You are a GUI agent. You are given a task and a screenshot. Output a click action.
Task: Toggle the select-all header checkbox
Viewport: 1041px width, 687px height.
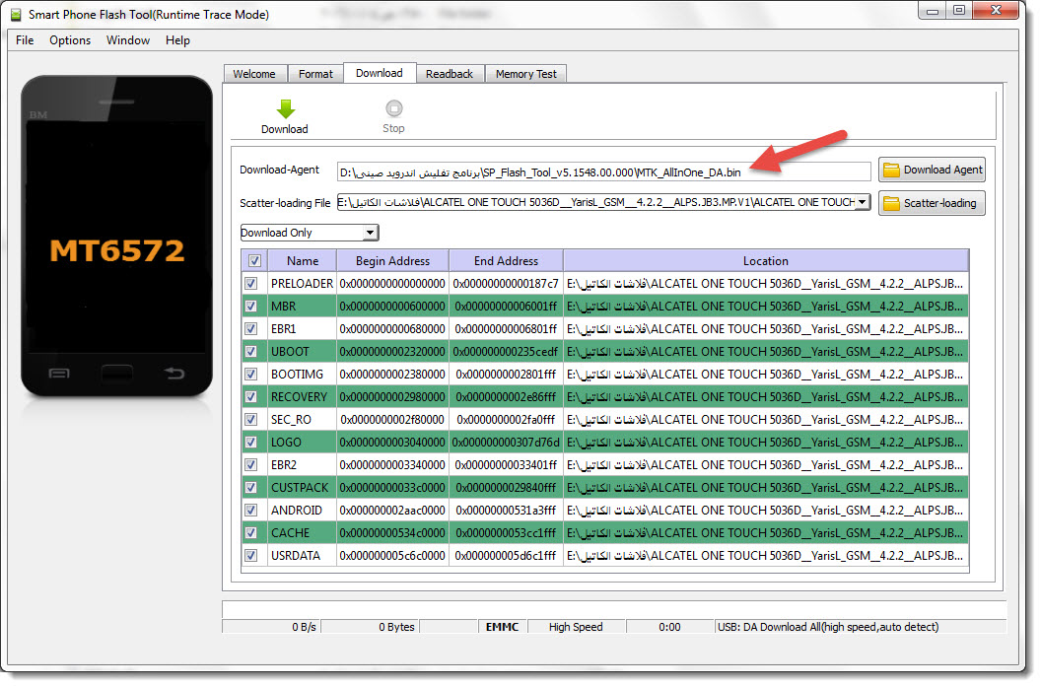click(x=254, y=261)
